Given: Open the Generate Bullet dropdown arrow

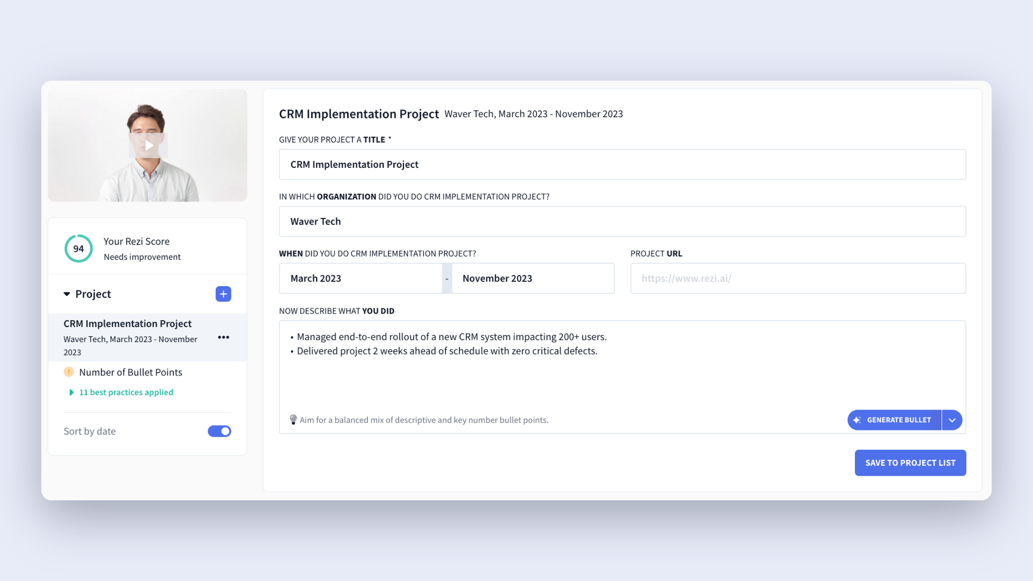Looking at the screenshot, I should point(952,420).
